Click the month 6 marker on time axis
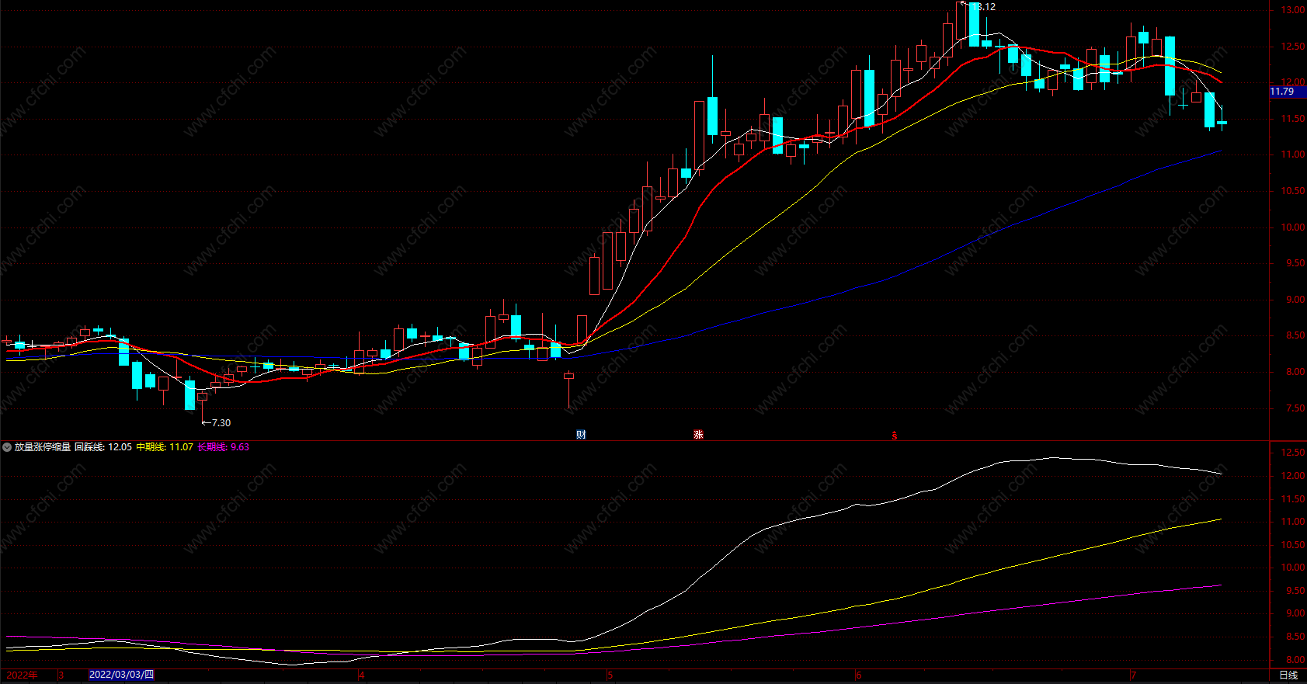This screenshot has width=1307, height=684. coord(859,675)
